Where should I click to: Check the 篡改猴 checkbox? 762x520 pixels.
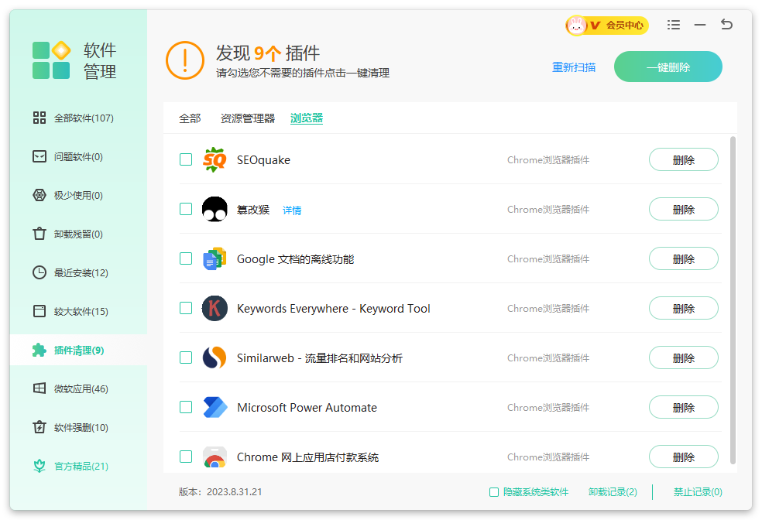click(x=186, y=209)
